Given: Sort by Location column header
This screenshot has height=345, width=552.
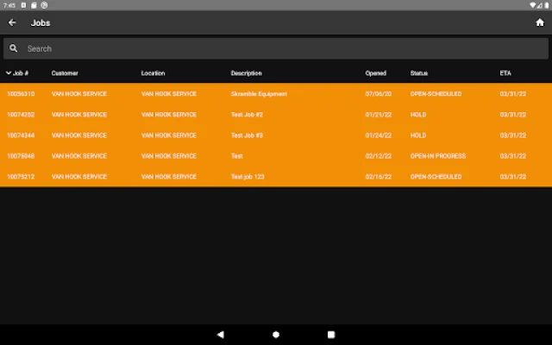Looking at the screenshot, I should [x=153, y=73].
